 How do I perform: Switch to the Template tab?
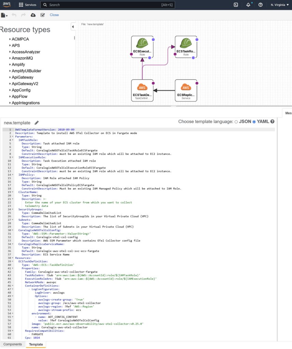(x=36, y=344)
